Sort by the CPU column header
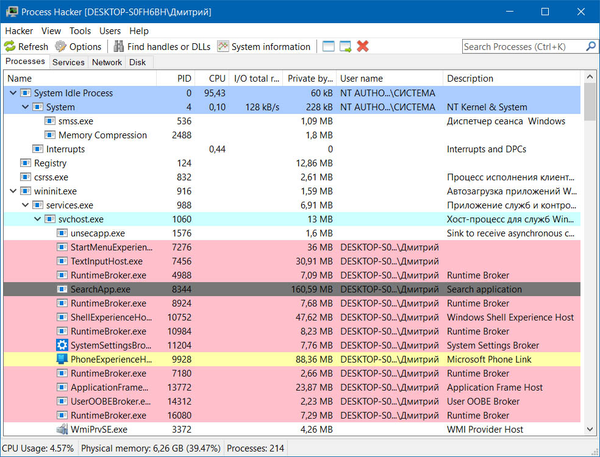 click(212, 79)
